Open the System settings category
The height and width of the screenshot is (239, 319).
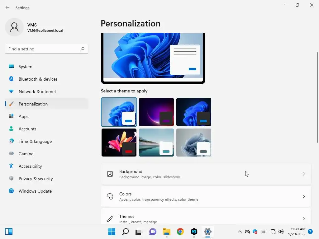tap(47, 67)
